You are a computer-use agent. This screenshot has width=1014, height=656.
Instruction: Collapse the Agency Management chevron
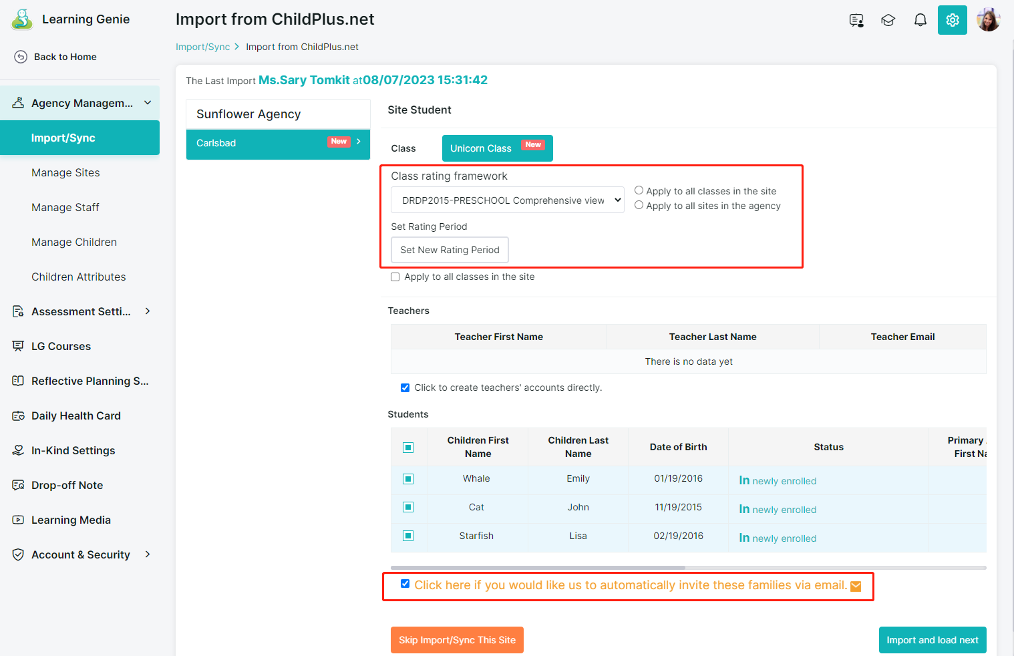click(148, 102)
